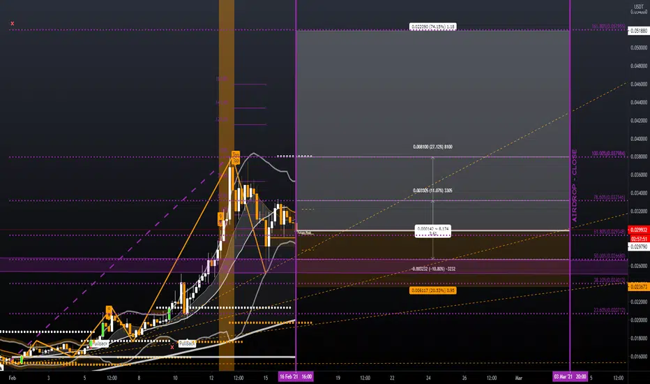
Task: Select the 16 Feb '21 16:00 time axis label
Action: pyautogui.click(x=296, y=377)
